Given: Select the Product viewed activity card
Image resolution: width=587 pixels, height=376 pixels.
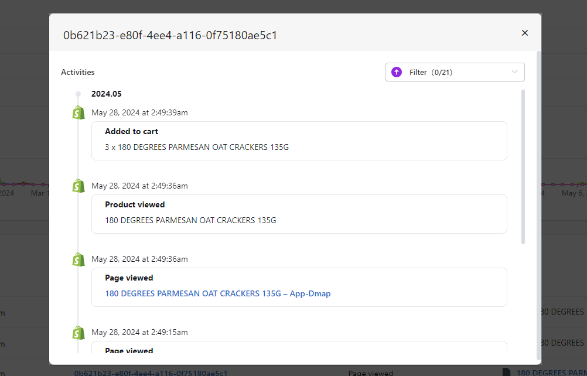Looking at the screenshot, I should coord(299,214).
